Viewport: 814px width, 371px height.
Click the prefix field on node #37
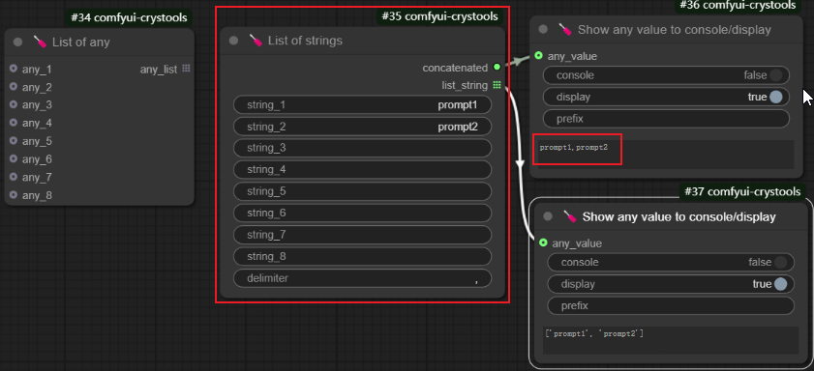click(671, 305)
